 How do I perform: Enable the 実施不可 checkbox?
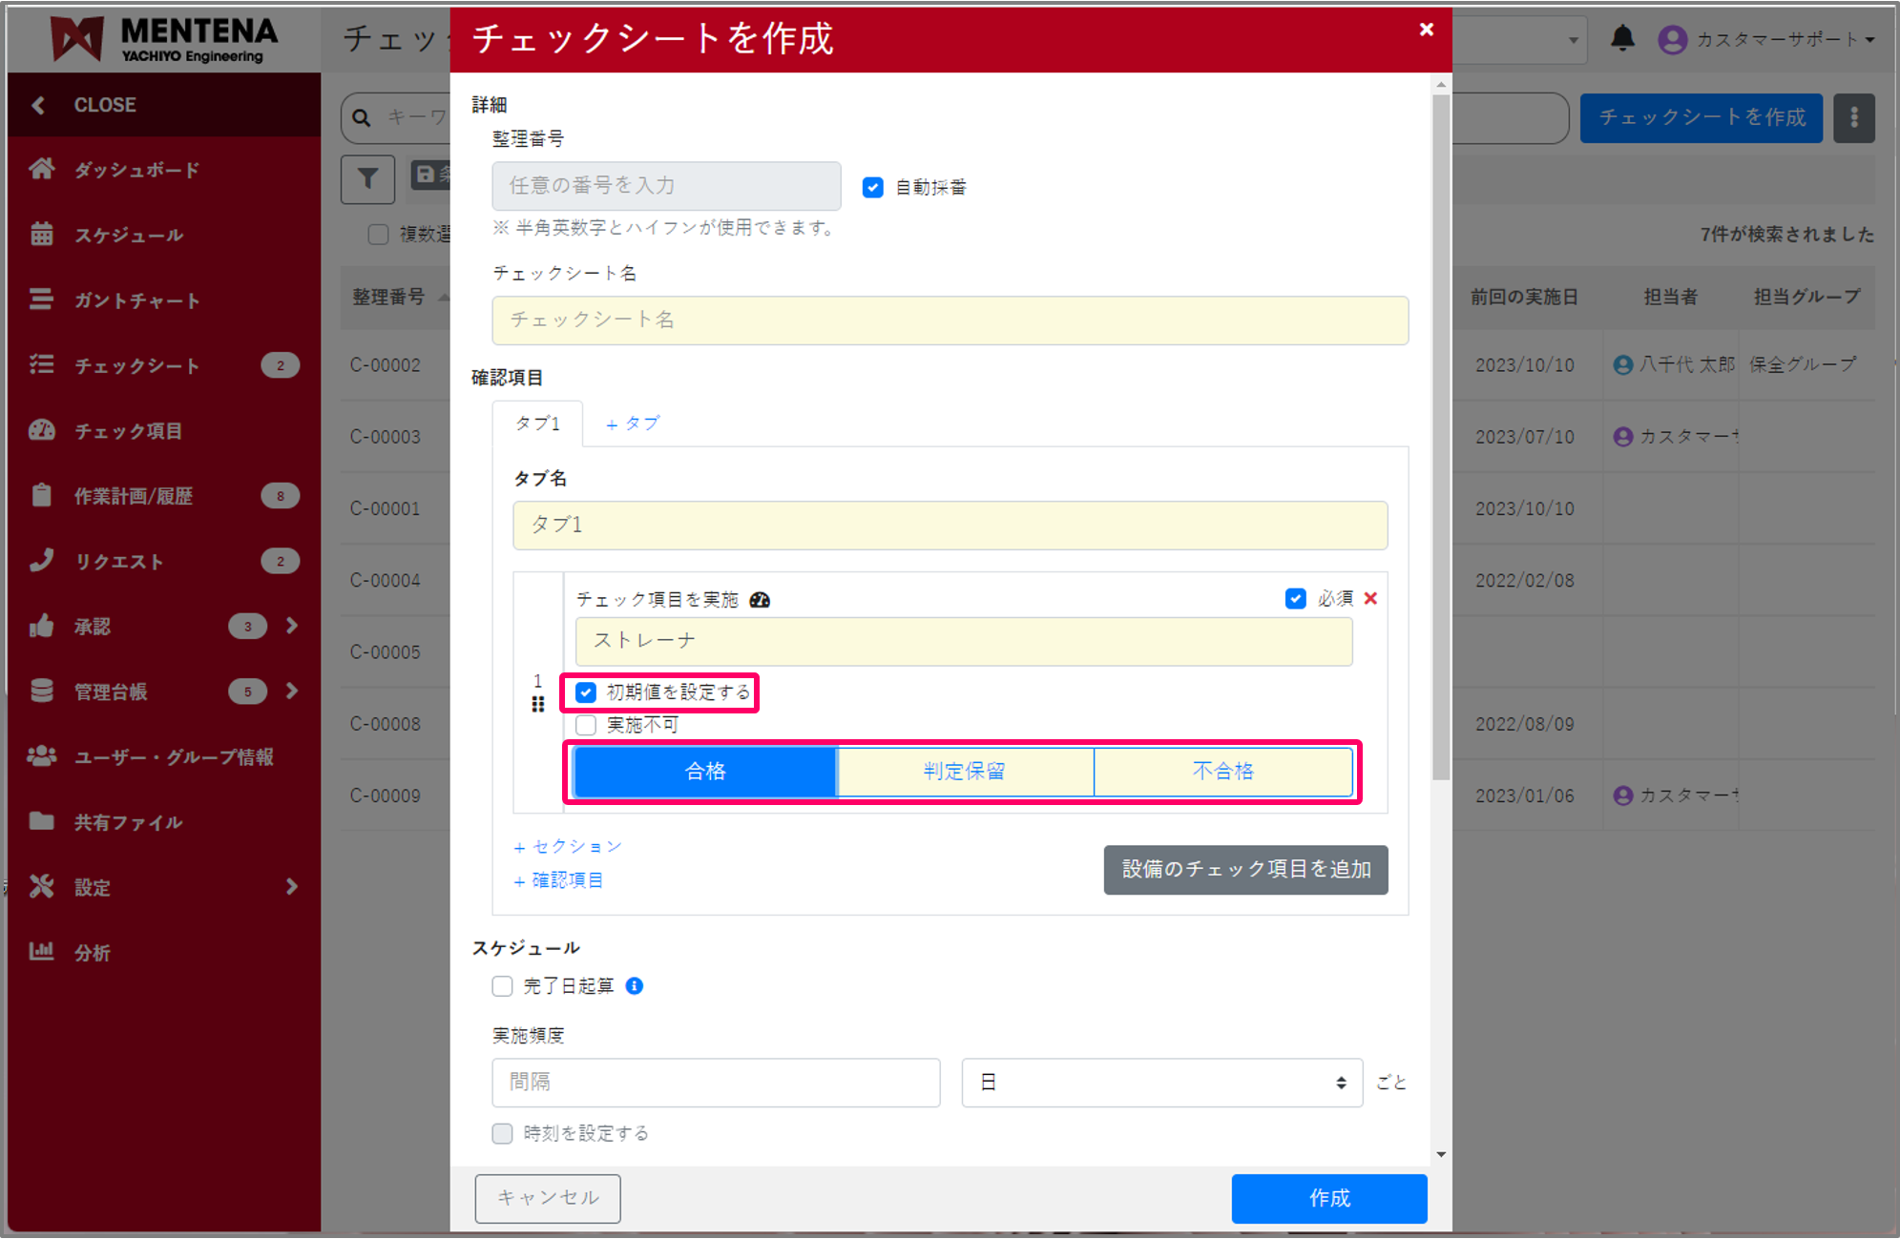tap(586, 725)
